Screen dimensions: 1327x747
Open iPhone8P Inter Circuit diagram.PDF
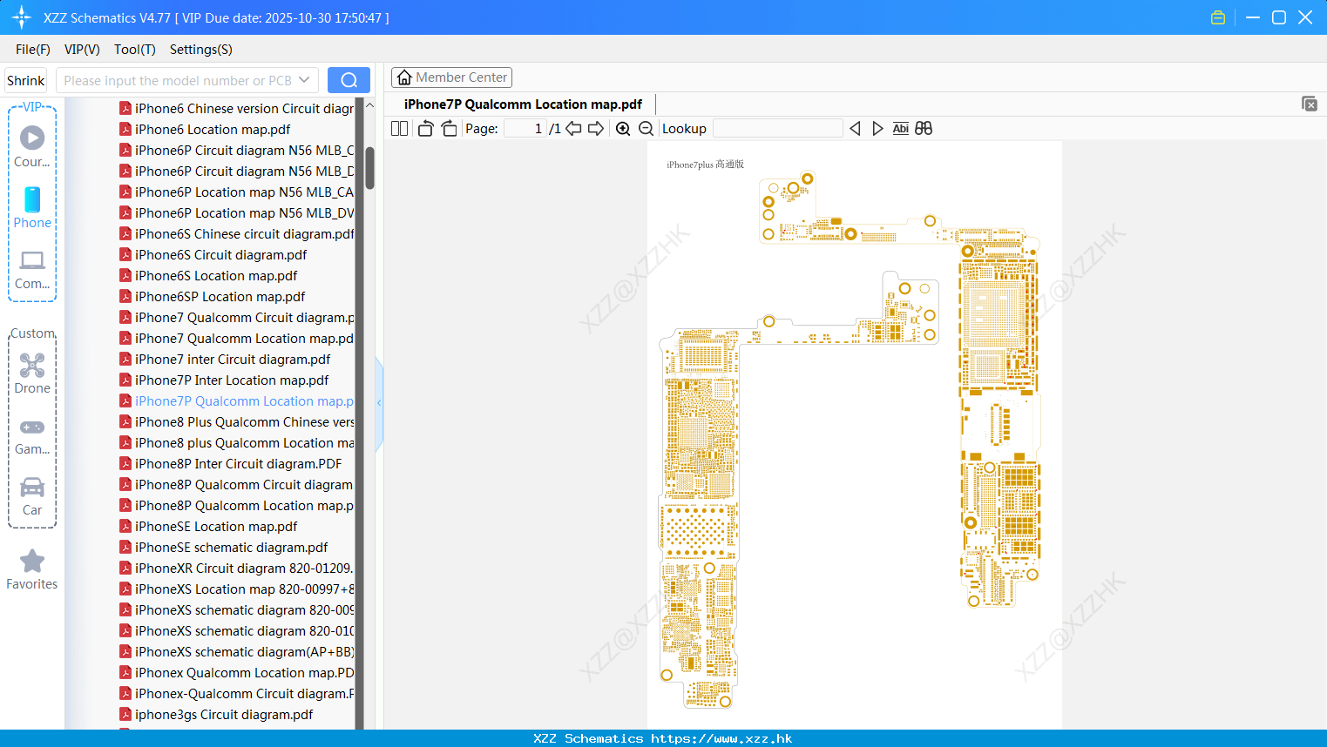(x=231, y=464)
